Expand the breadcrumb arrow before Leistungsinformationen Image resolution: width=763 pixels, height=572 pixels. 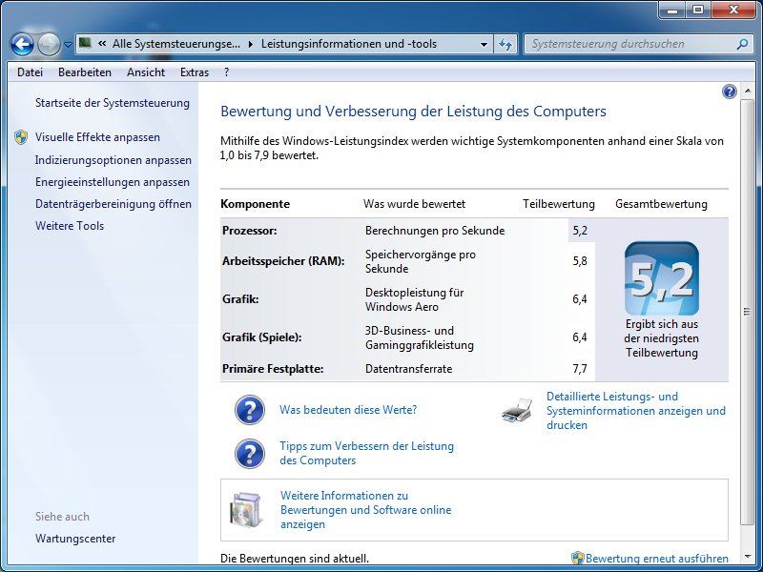pos(251,44)
